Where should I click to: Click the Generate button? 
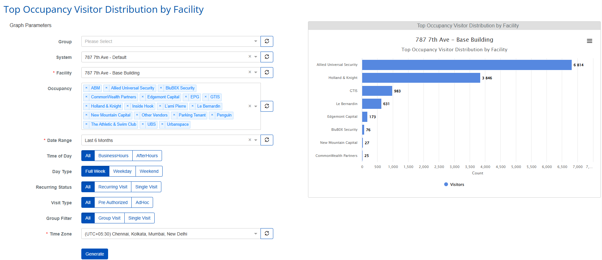coord(95,254)
